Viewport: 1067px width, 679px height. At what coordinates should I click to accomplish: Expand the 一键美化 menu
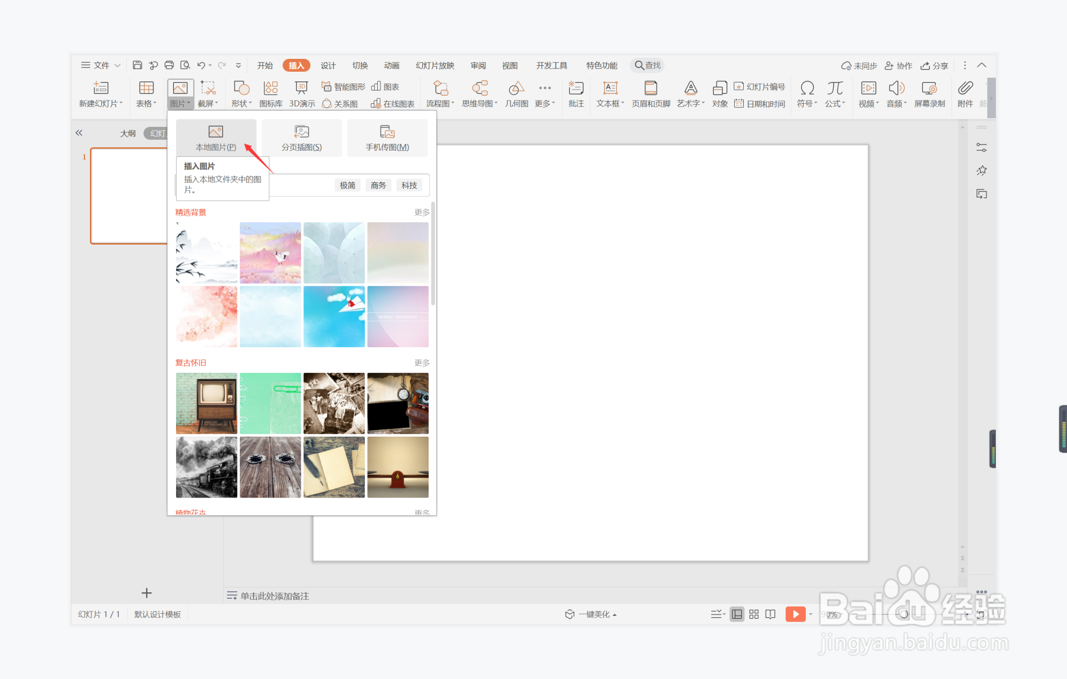(592, 614)
